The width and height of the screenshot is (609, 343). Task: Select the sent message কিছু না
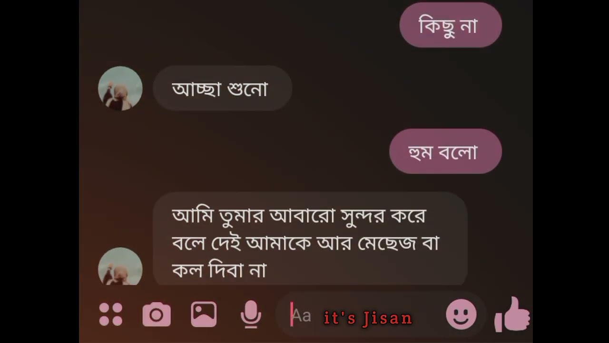(x=451, y=25)
